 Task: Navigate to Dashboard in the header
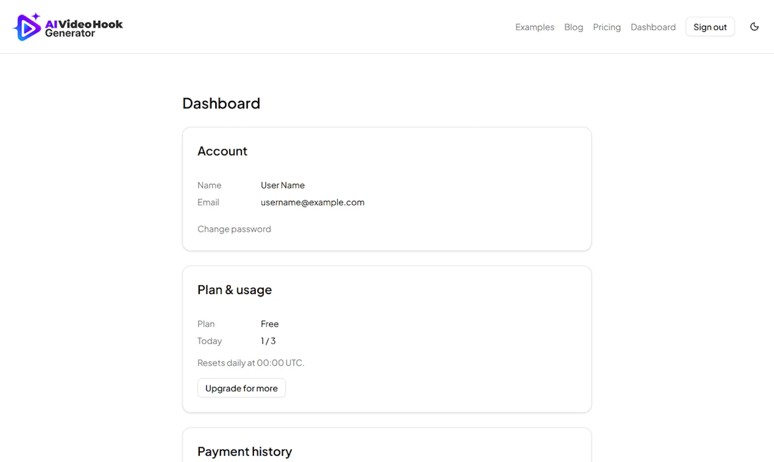653,27
